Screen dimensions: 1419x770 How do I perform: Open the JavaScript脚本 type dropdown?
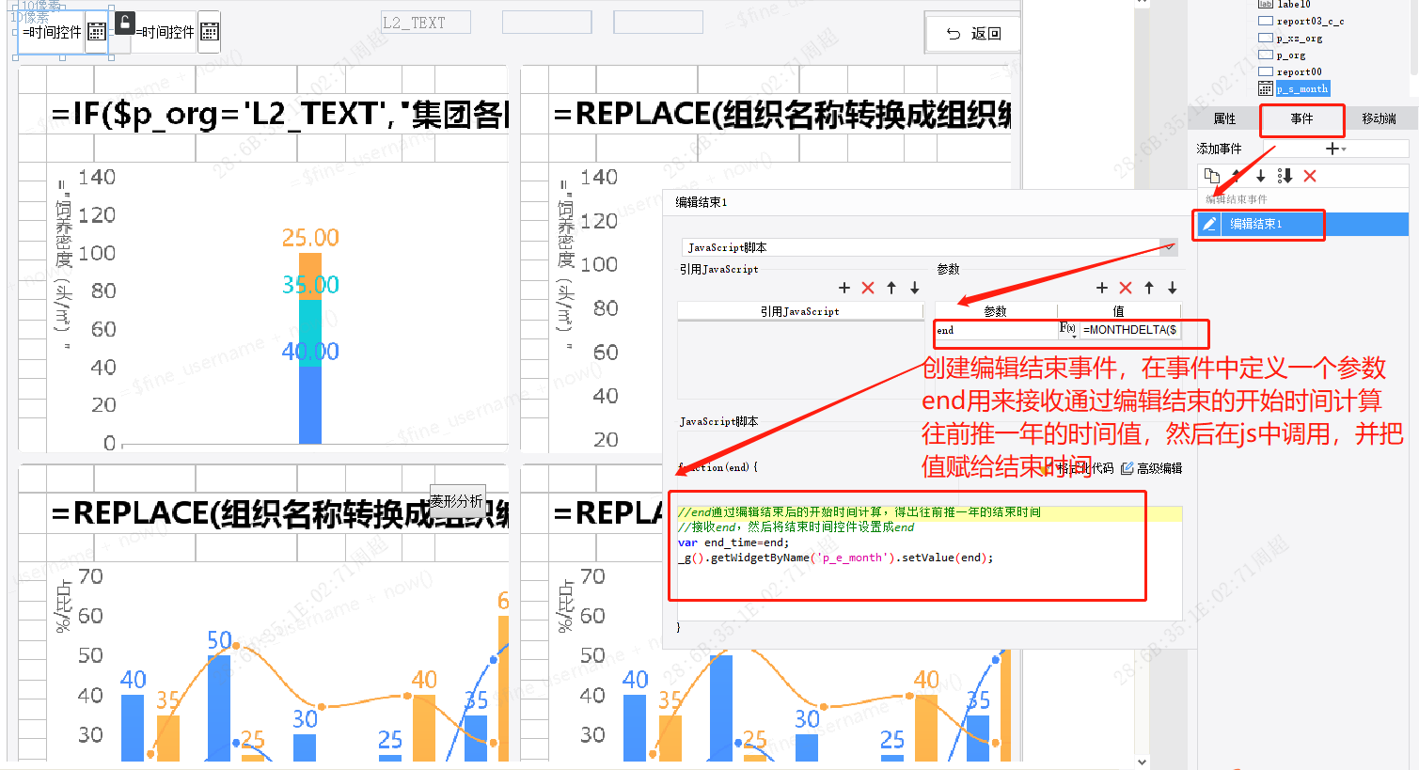pyautogui.click(x=1168, y=247)
